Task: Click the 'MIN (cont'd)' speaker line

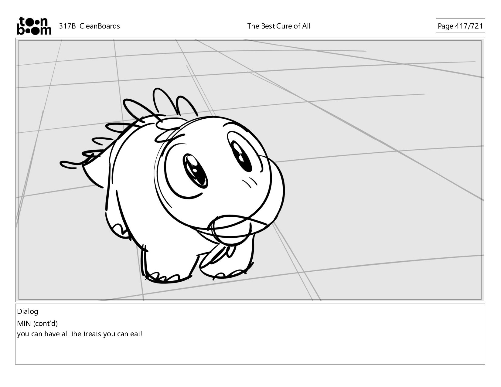Action: click(x=37, y=323)
